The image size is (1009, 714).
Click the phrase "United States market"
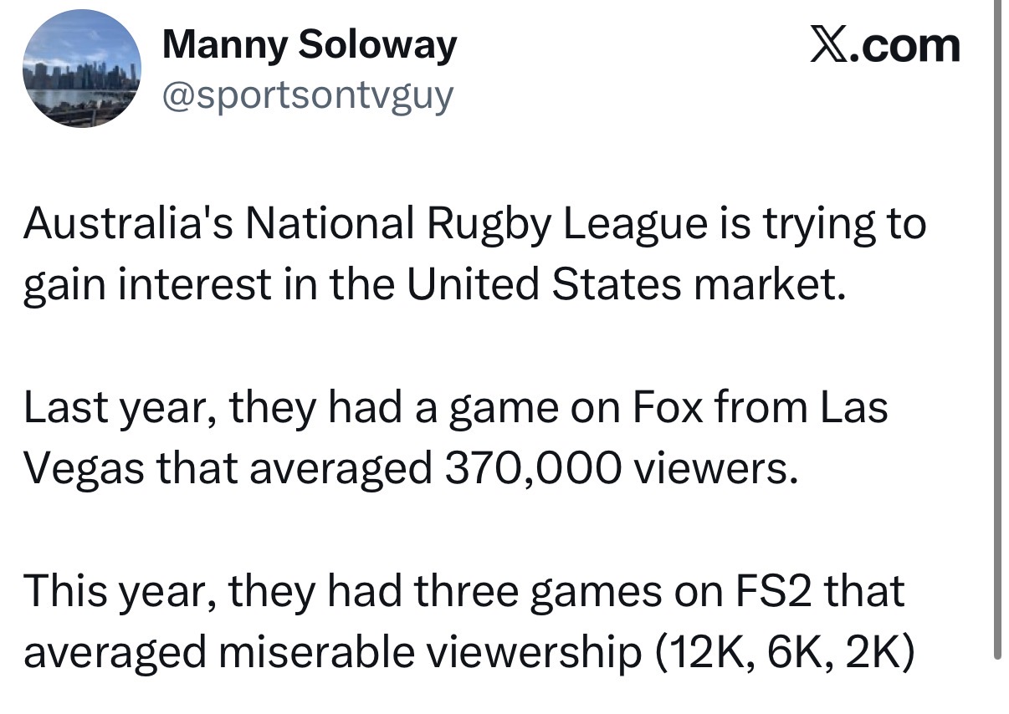pyautogui.click(x=622, y=285)
